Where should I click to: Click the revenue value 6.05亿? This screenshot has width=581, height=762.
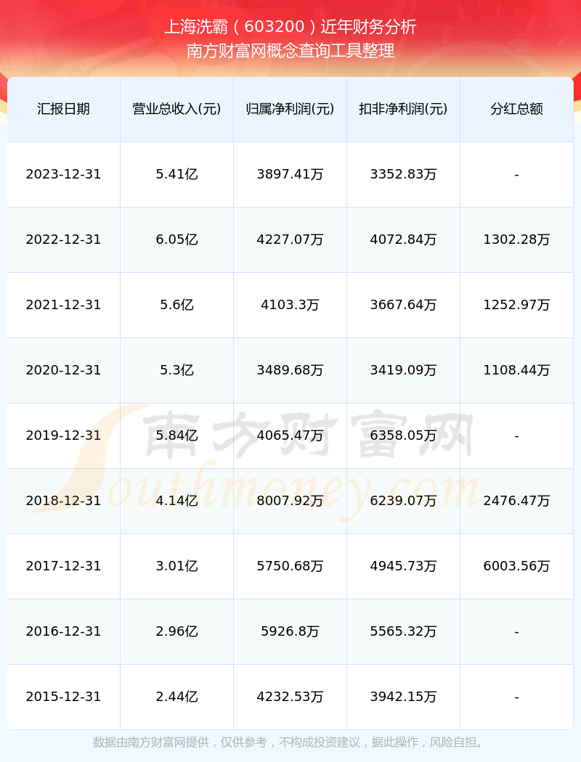pos(177,239)
